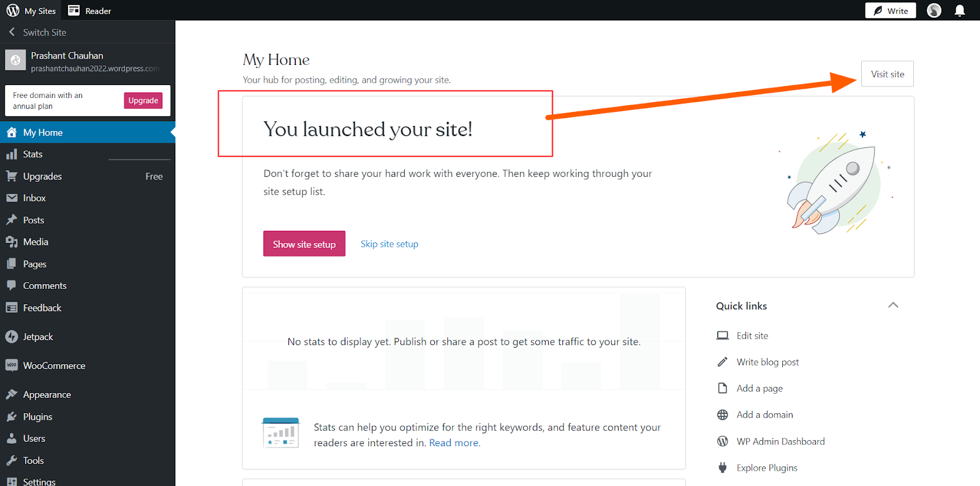Click the WordPress logo icon in top bar

13,10
